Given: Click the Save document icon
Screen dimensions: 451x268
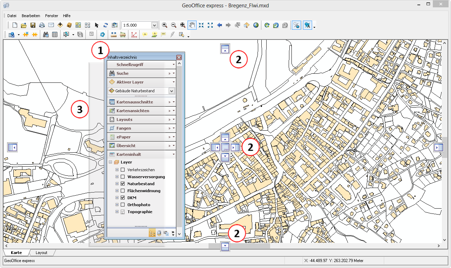Looking at the screenshot, I should click(33, 25).
